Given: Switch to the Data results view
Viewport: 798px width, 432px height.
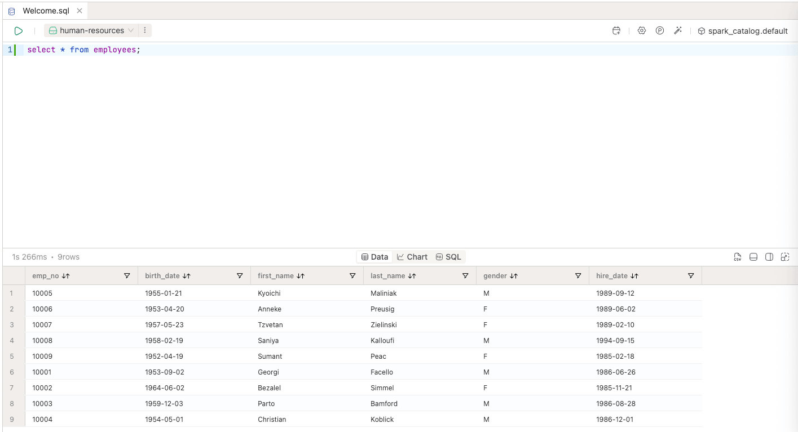Looking at the screenshot, I should click(x=375, y=257).
